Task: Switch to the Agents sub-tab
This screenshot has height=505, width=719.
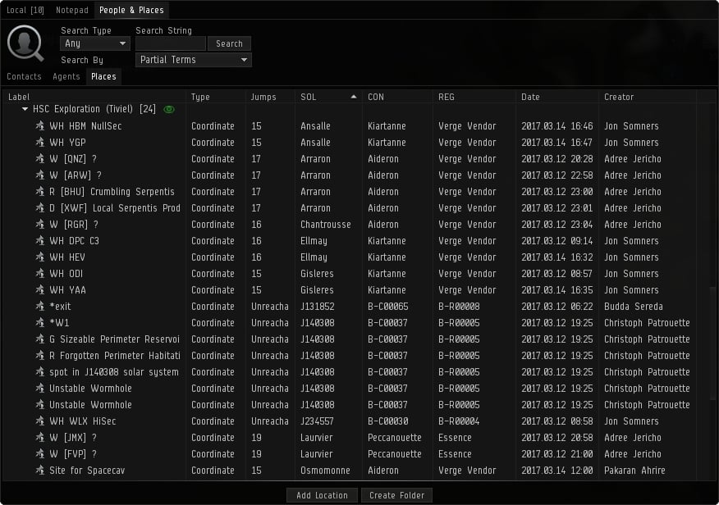Action: [66, 76]
